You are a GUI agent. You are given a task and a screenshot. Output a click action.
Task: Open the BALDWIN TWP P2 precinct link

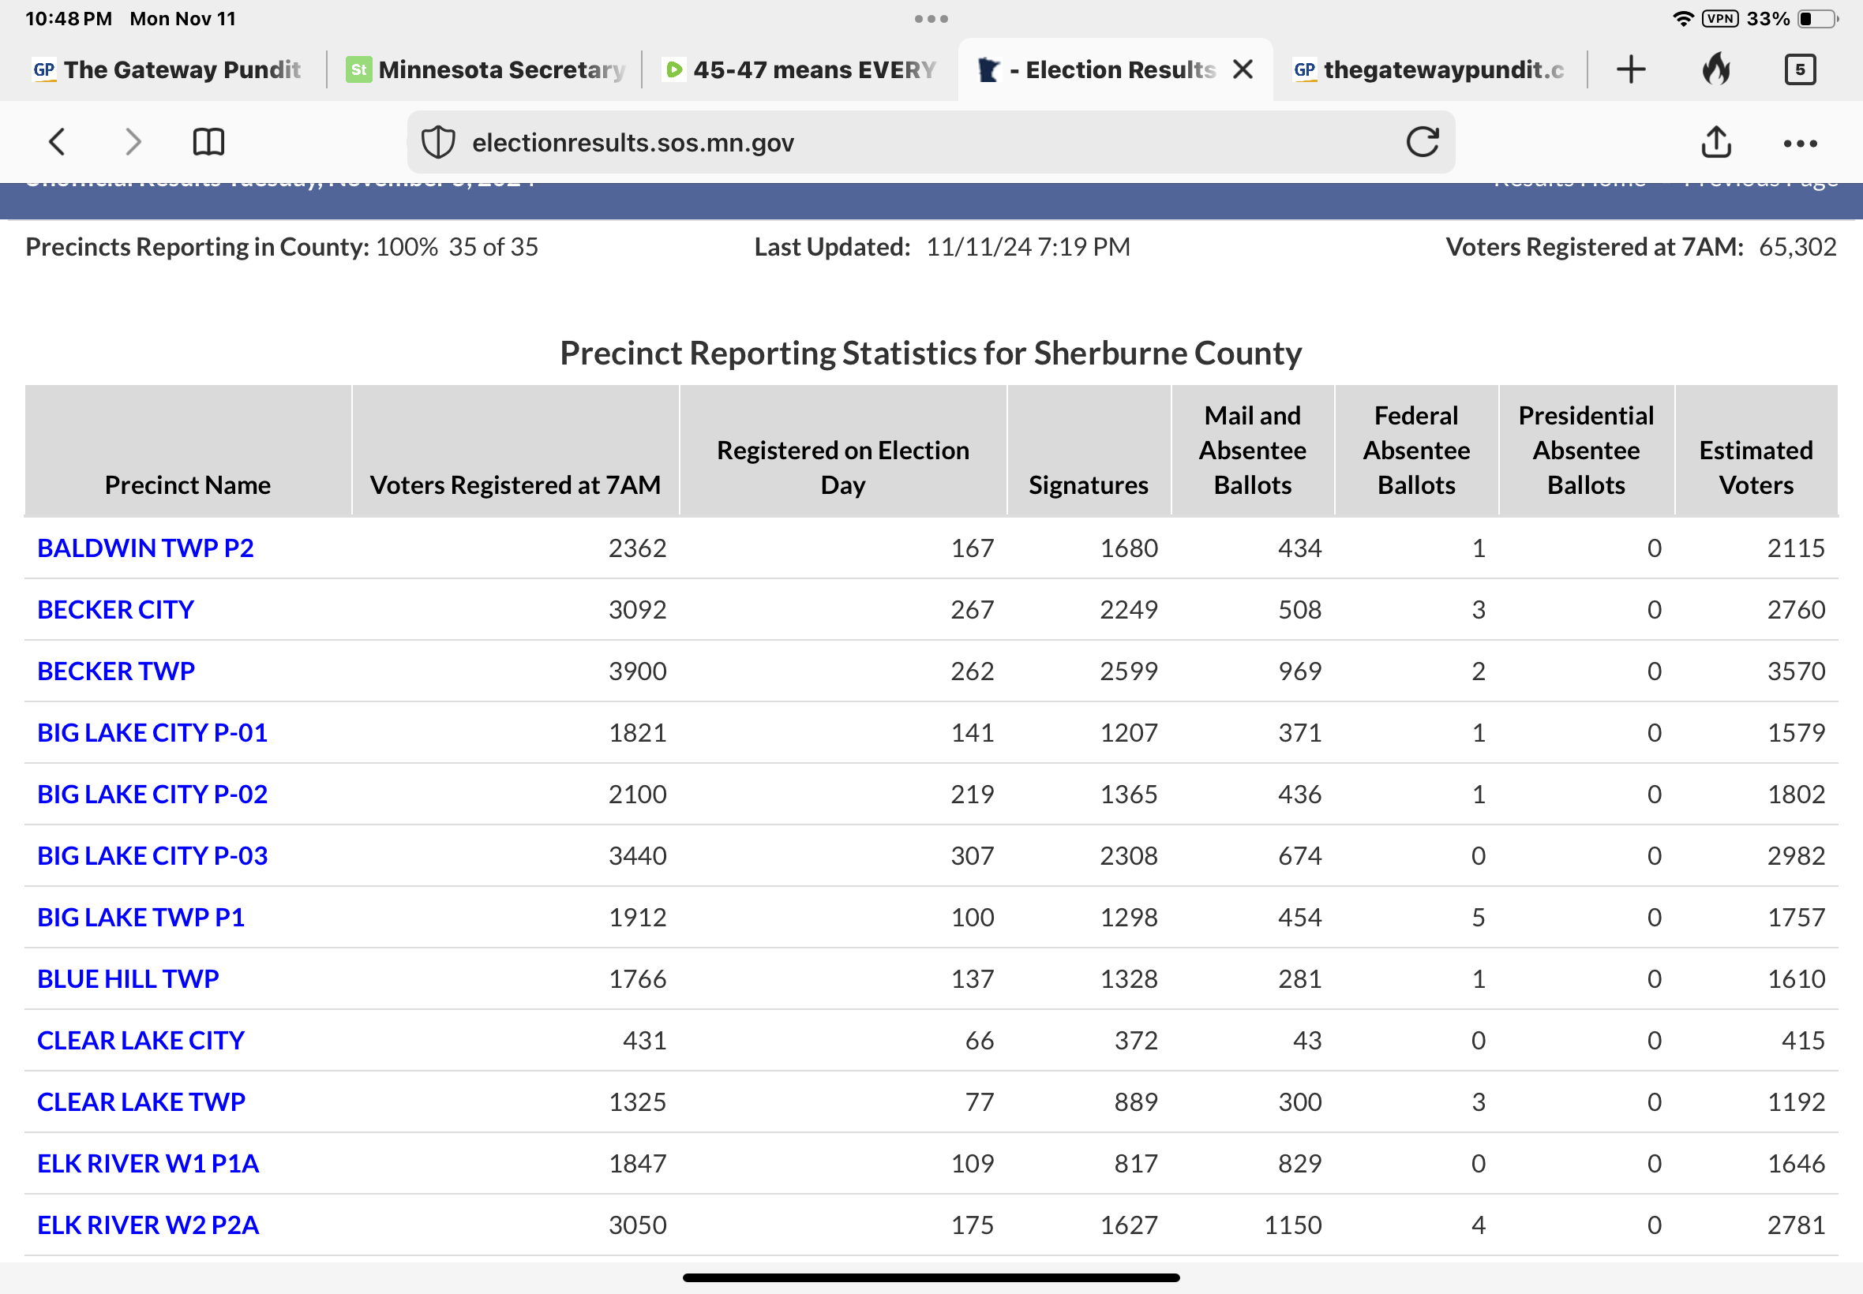coord(145,548)
